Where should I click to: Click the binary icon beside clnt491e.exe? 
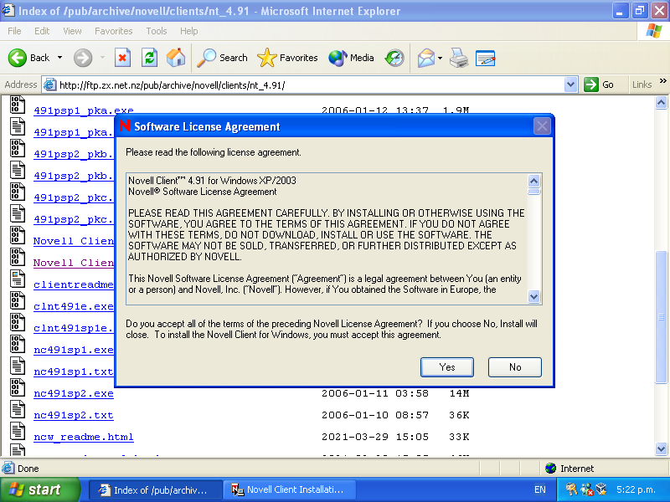(17, 300)
